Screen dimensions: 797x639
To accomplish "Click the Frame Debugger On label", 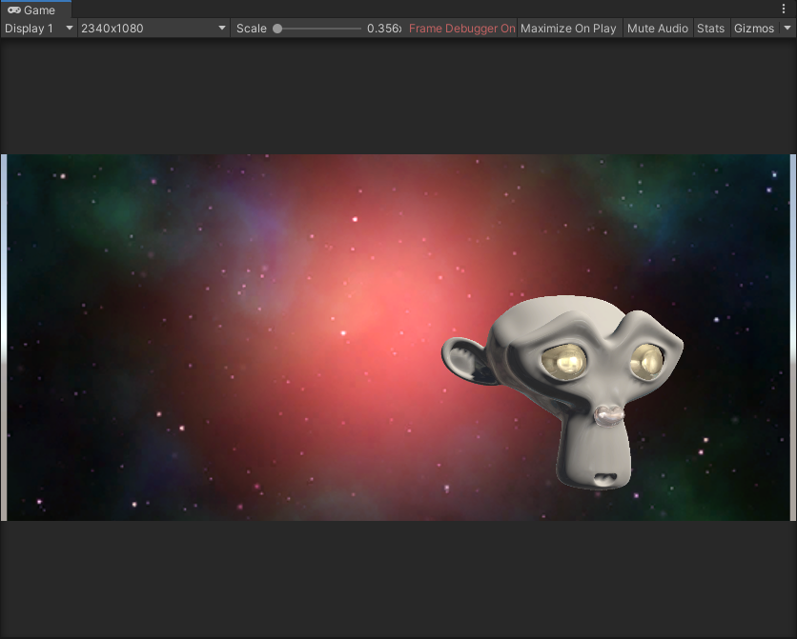I will tap(461, 29).
